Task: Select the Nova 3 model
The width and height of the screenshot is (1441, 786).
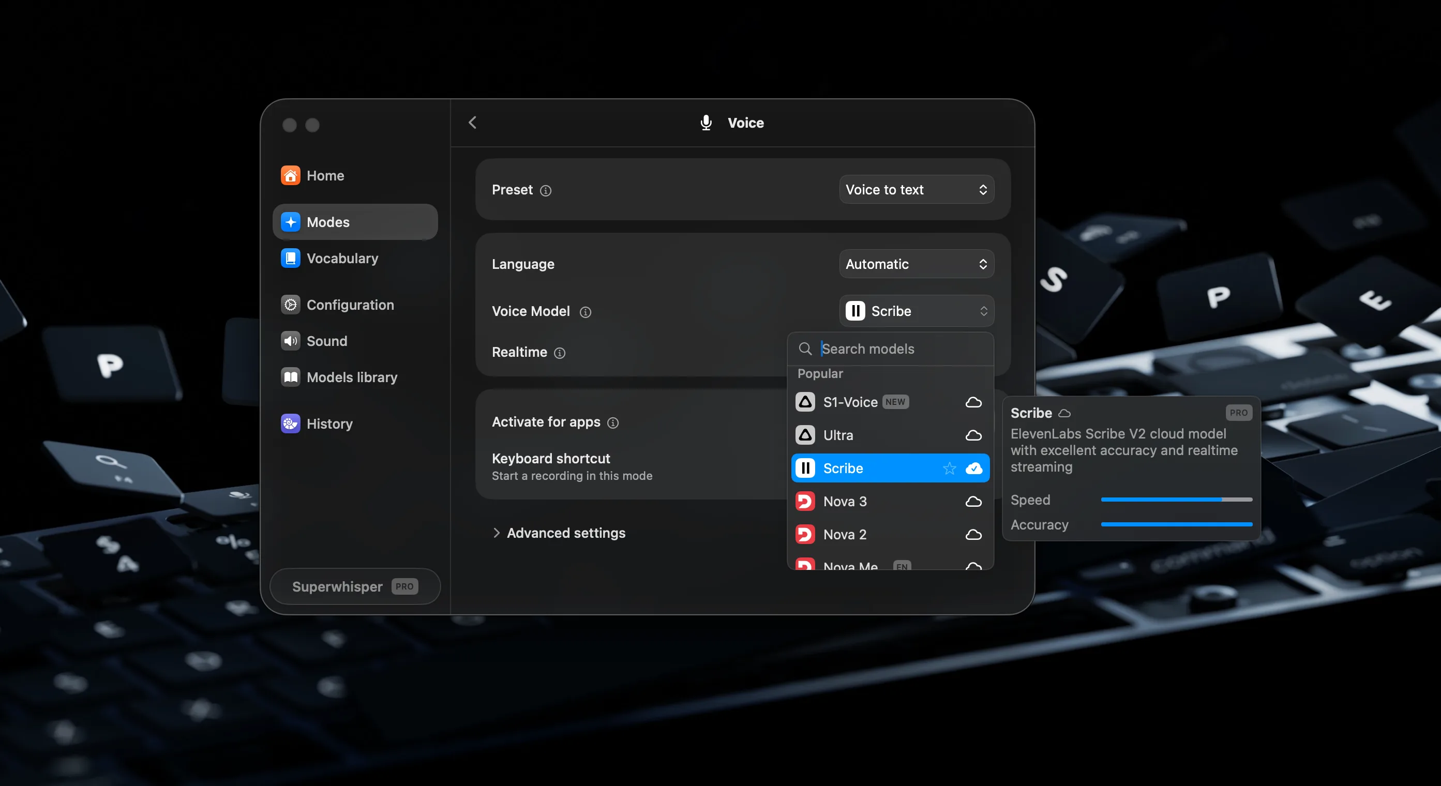Action: (x=890, y=501)
